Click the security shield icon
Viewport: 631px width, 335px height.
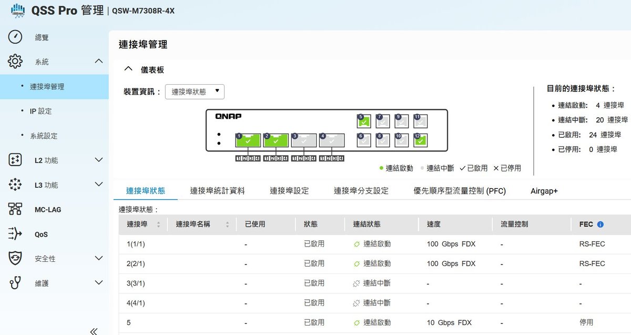click(x=15, y=258)
